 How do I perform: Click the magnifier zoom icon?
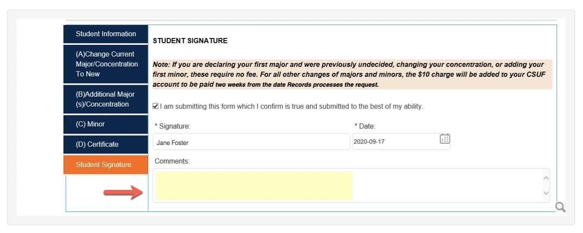click(560, 207)
